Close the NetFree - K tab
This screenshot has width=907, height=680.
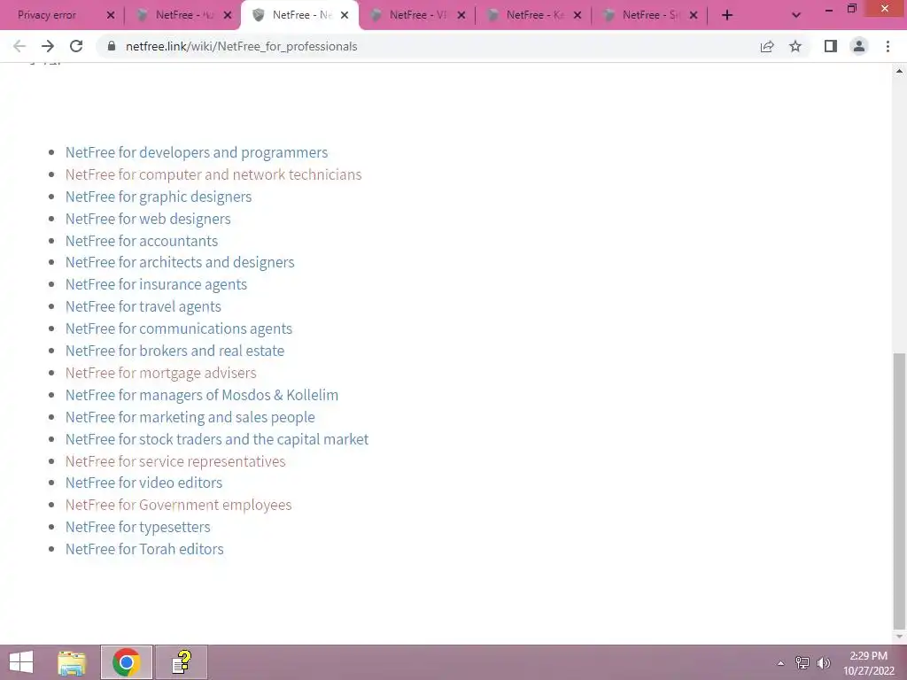click(x=578, y=15)
